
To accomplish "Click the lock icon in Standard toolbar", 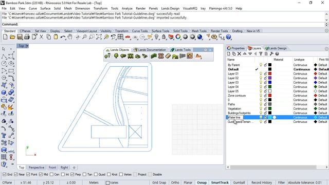I will tap(163, 37).
